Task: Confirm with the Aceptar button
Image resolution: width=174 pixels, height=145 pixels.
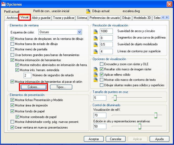Action: point(94,139)
